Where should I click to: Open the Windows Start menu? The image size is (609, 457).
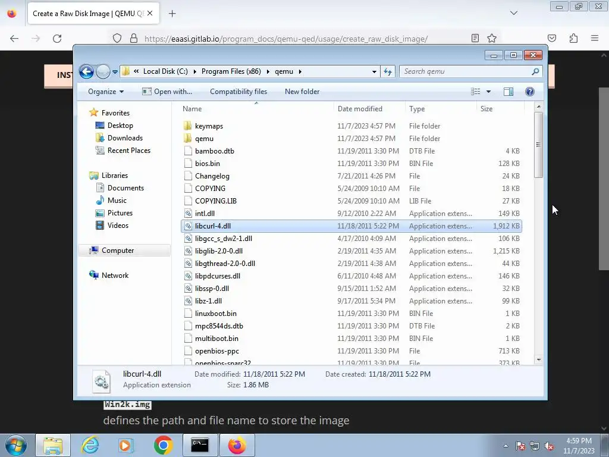coord(15,445)
